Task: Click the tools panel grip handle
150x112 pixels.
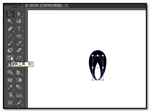Action: tap(14, 7)
